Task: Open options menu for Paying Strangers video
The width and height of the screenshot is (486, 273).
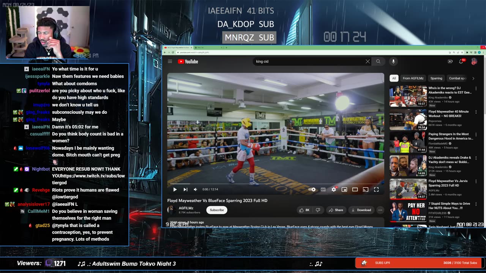Action: click(x=476, y=135)
